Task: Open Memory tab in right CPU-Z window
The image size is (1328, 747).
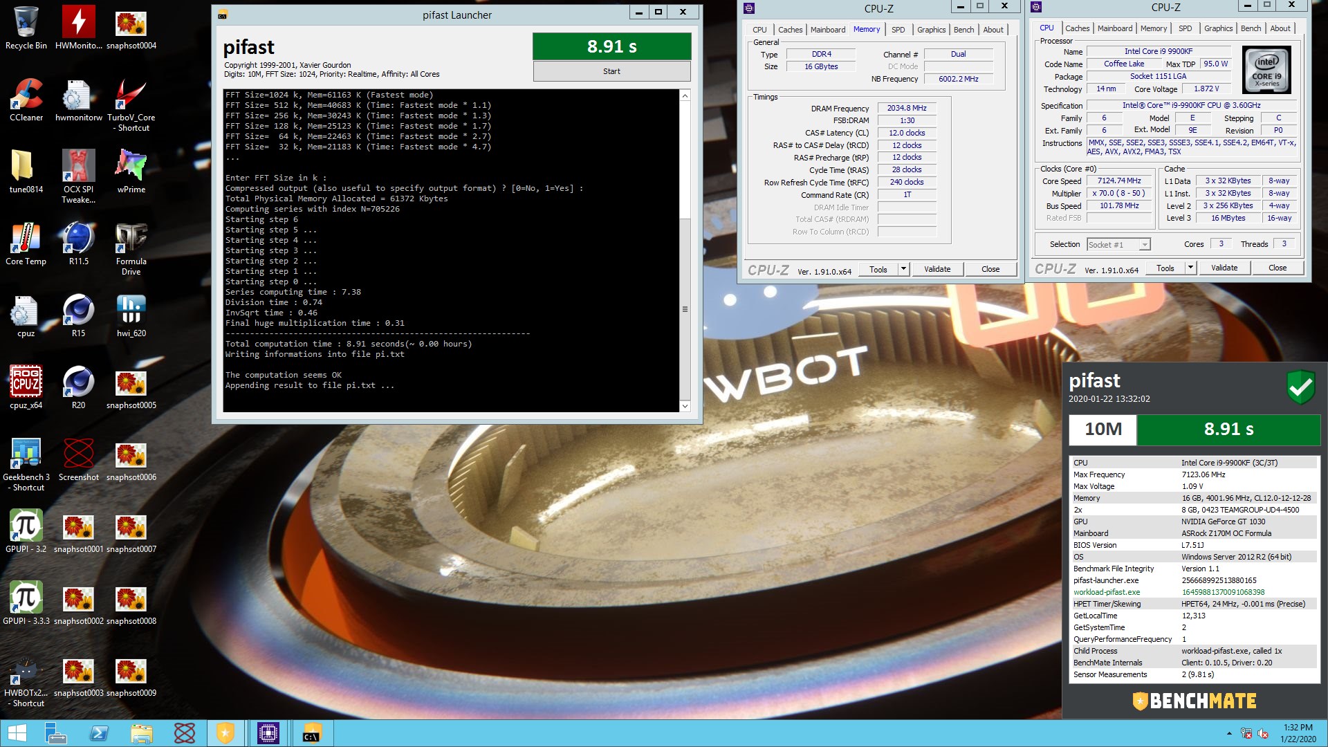Action: 1153,28
